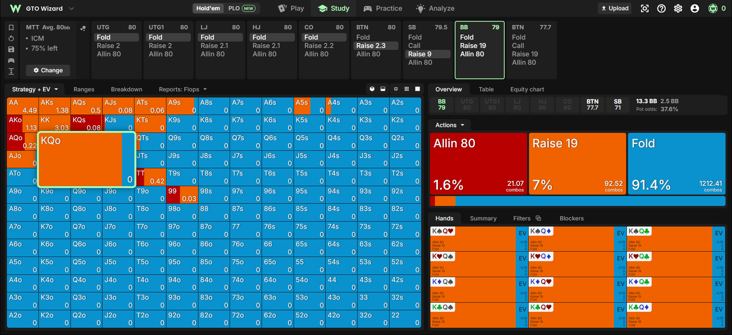Open the Actions dropdown

click(450, 125)
